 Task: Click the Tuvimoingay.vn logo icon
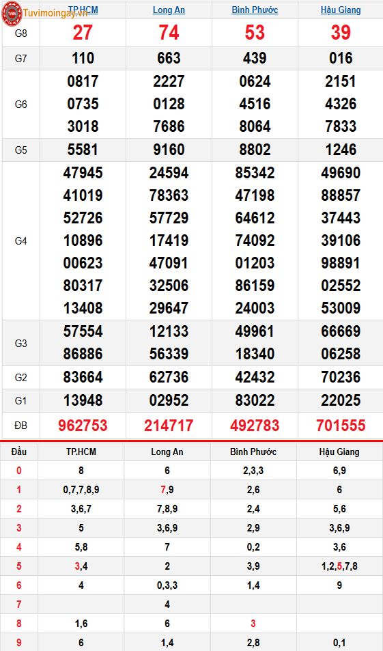tap(12, 13)
